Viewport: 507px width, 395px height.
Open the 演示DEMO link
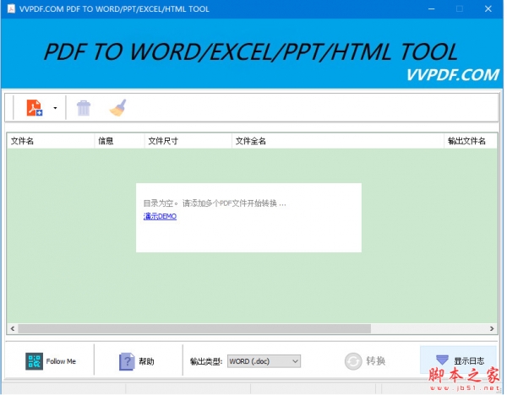point(160,216)
